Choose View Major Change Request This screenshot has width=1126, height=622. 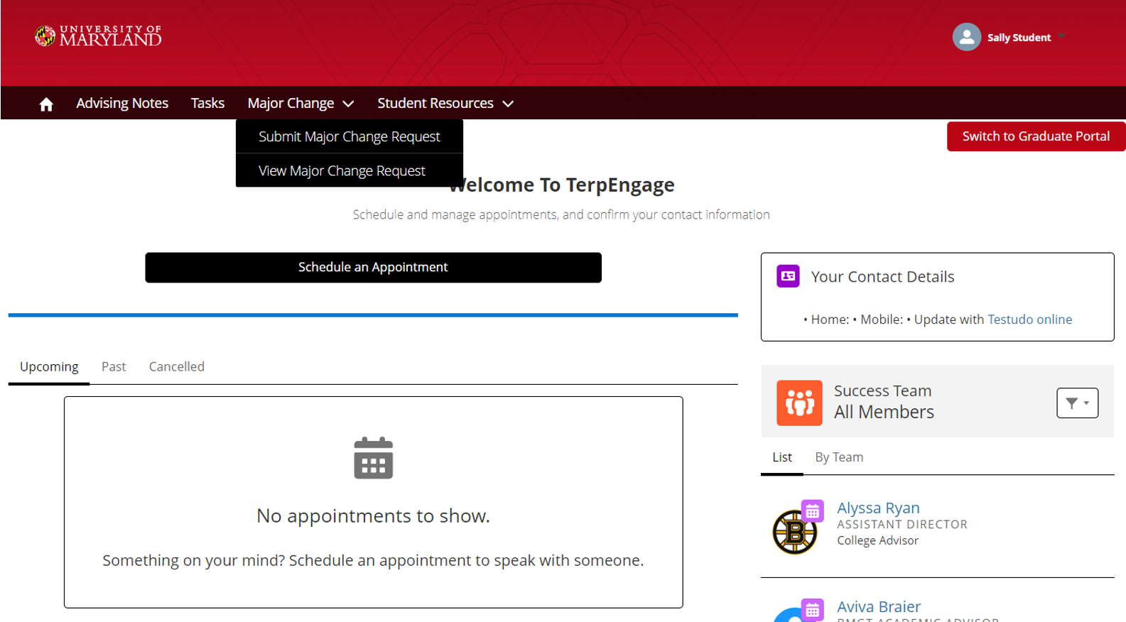[342, 171]
